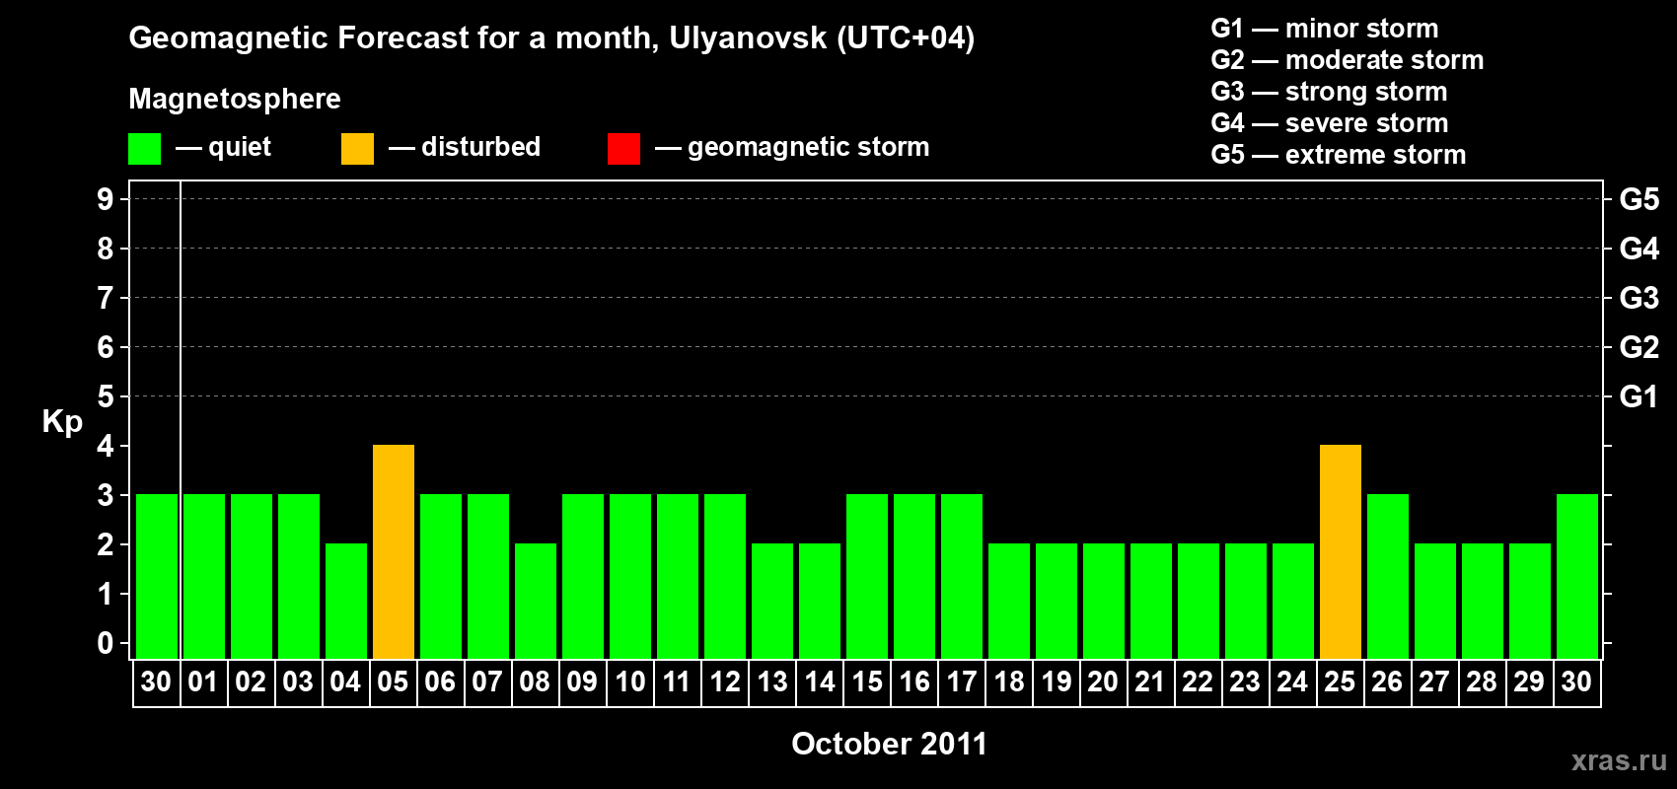Click the date label 15

(866, 681)
